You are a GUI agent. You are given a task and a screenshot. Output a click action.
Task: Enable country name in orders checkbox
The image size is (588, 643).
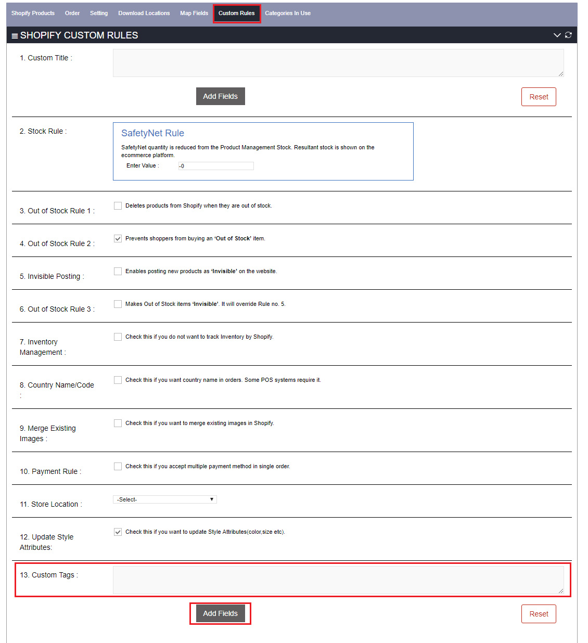[x=118, y=380]
